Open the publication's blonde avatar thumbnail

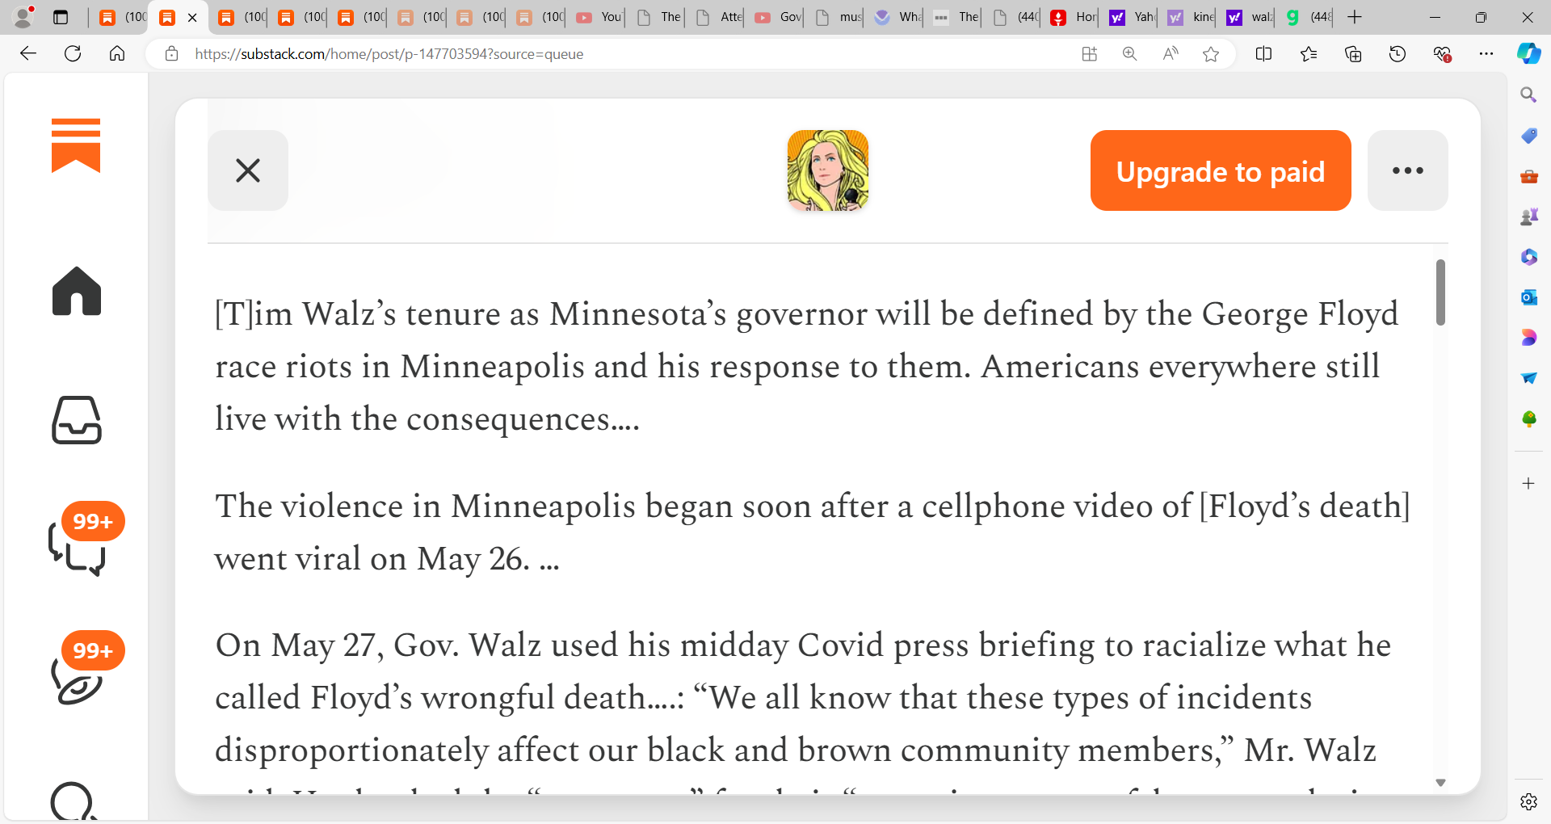(x=828, y=170)
